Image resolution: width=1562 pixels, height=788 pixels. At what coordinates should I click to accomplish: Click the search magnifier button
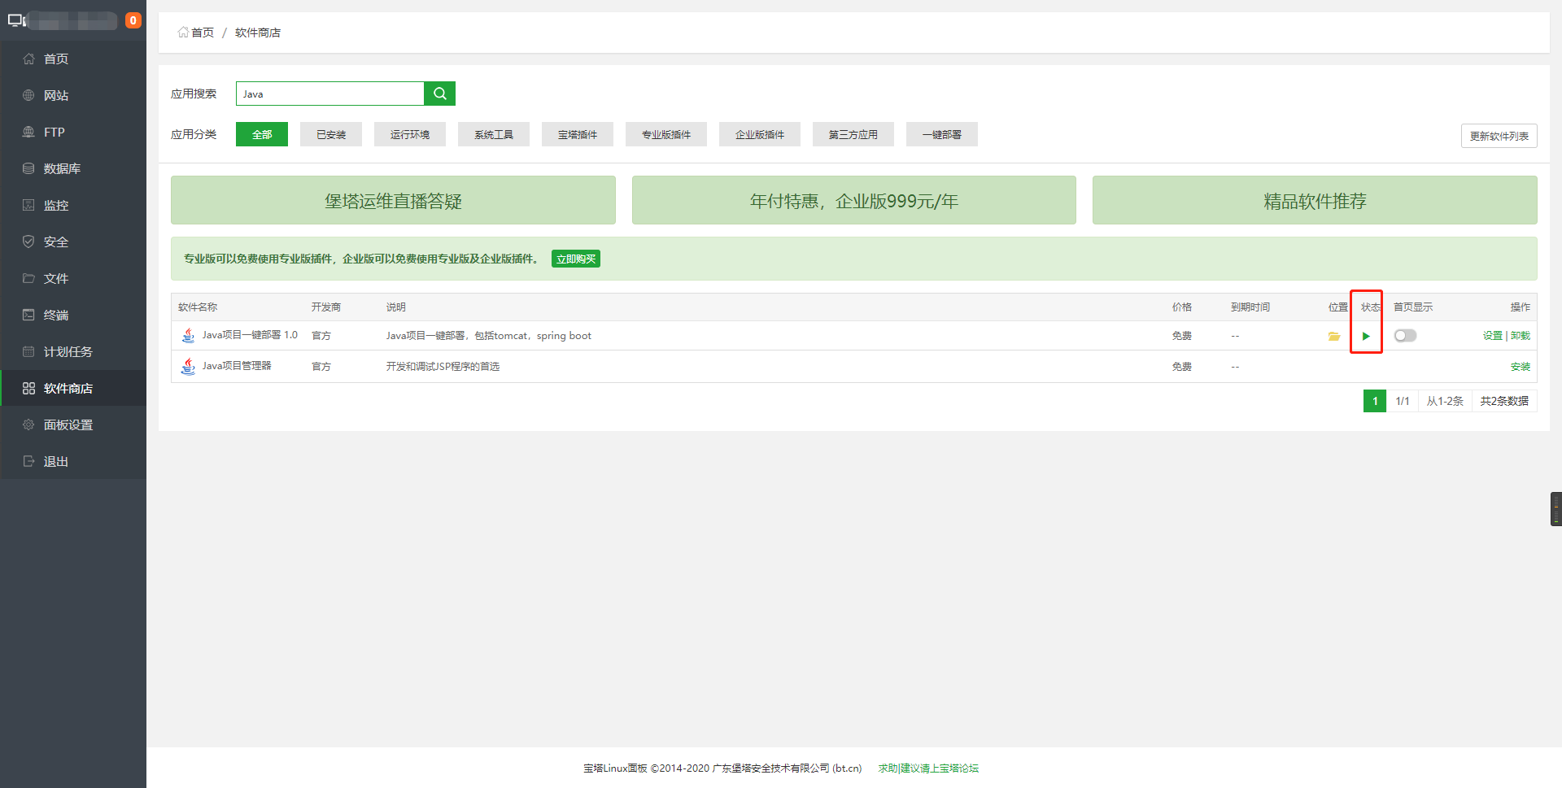(439, 94)
